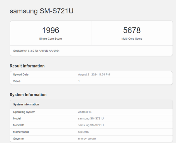
Task: Click the Upload Date row label
Action: tap(21, 75)
